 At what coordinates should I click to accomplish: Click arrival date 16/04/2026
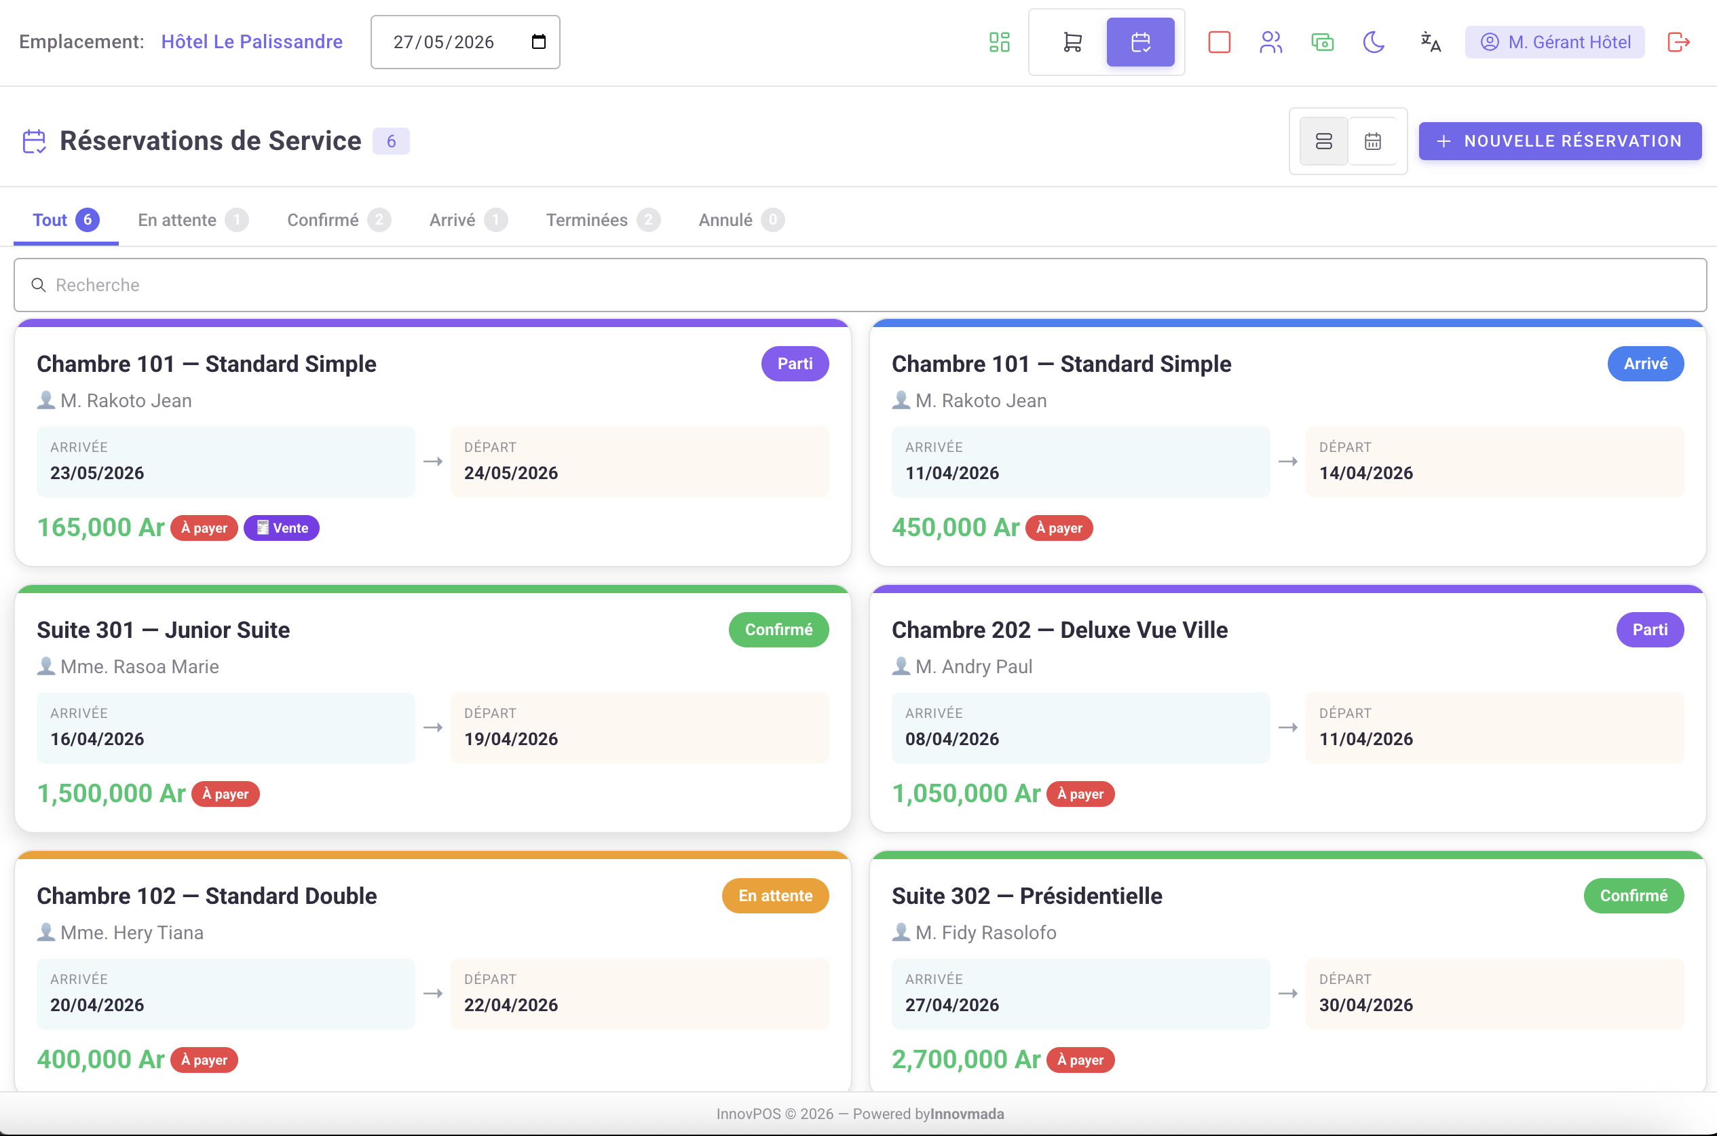pyautogui.click(x=97, y=739)
